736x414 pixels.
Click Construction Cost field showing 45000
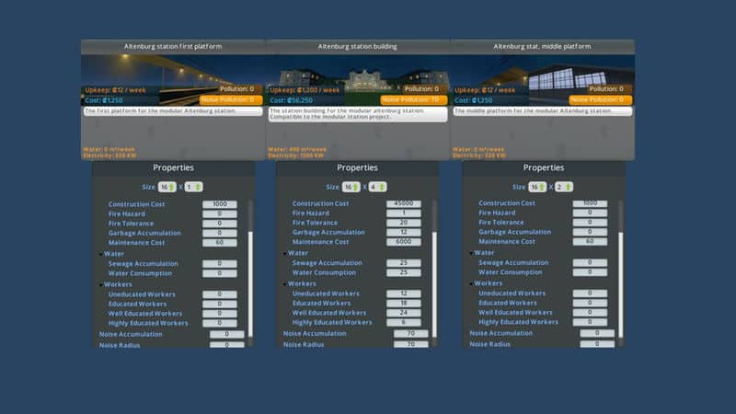click(x=404, y=204)
